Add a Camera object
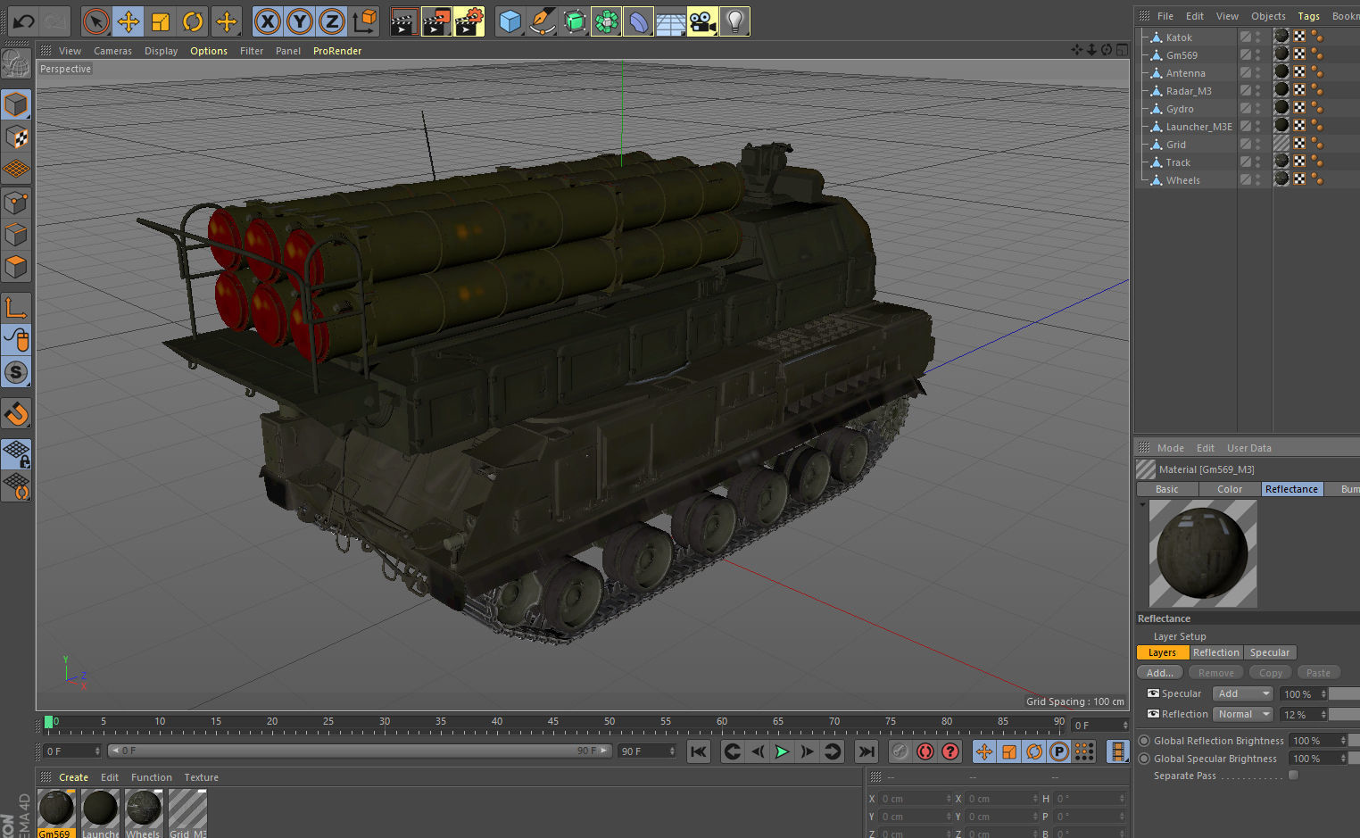Viewport: 1360px width, 838px height. pos(702,21)
